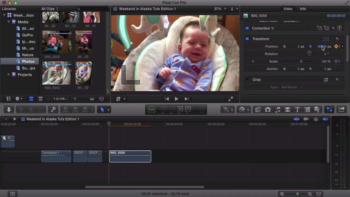The width and height of the screenshot is (350, 197).
Task: Open the music and sound browser
Action: click(278, 110)
